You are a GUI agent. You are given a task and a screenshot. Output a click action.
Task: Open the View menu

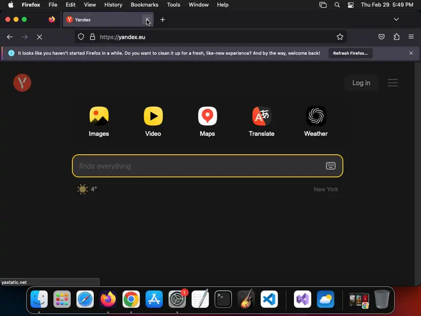point(90,5)
